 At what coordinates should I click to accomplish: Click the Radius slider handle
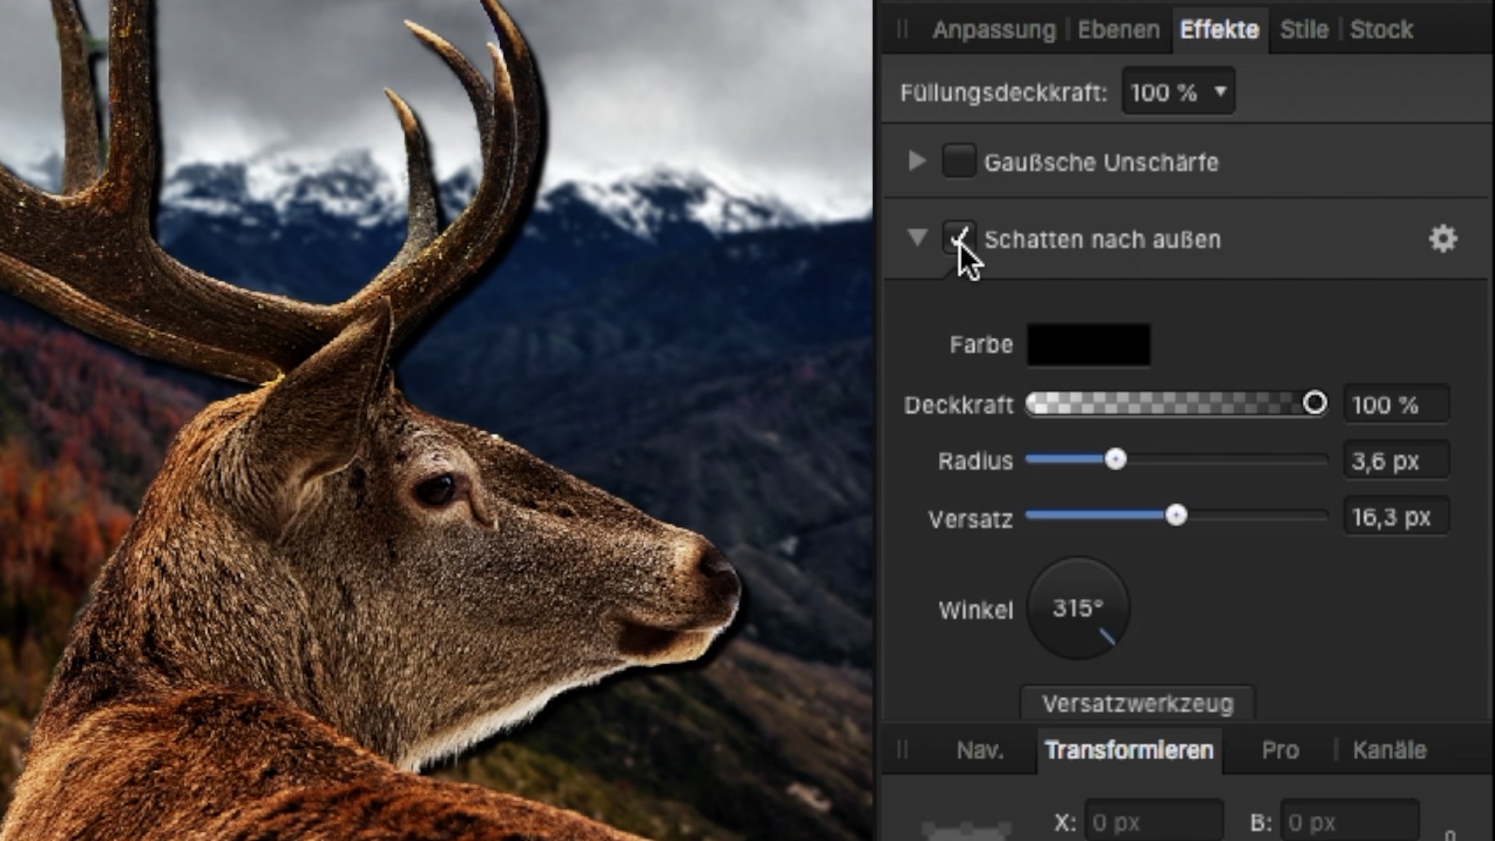(x=1116, y=459)
